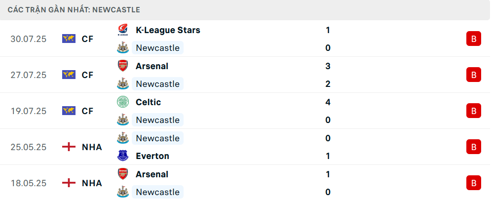
Task: Click the red B badge for the Everton match
Action: click(473, 147)
